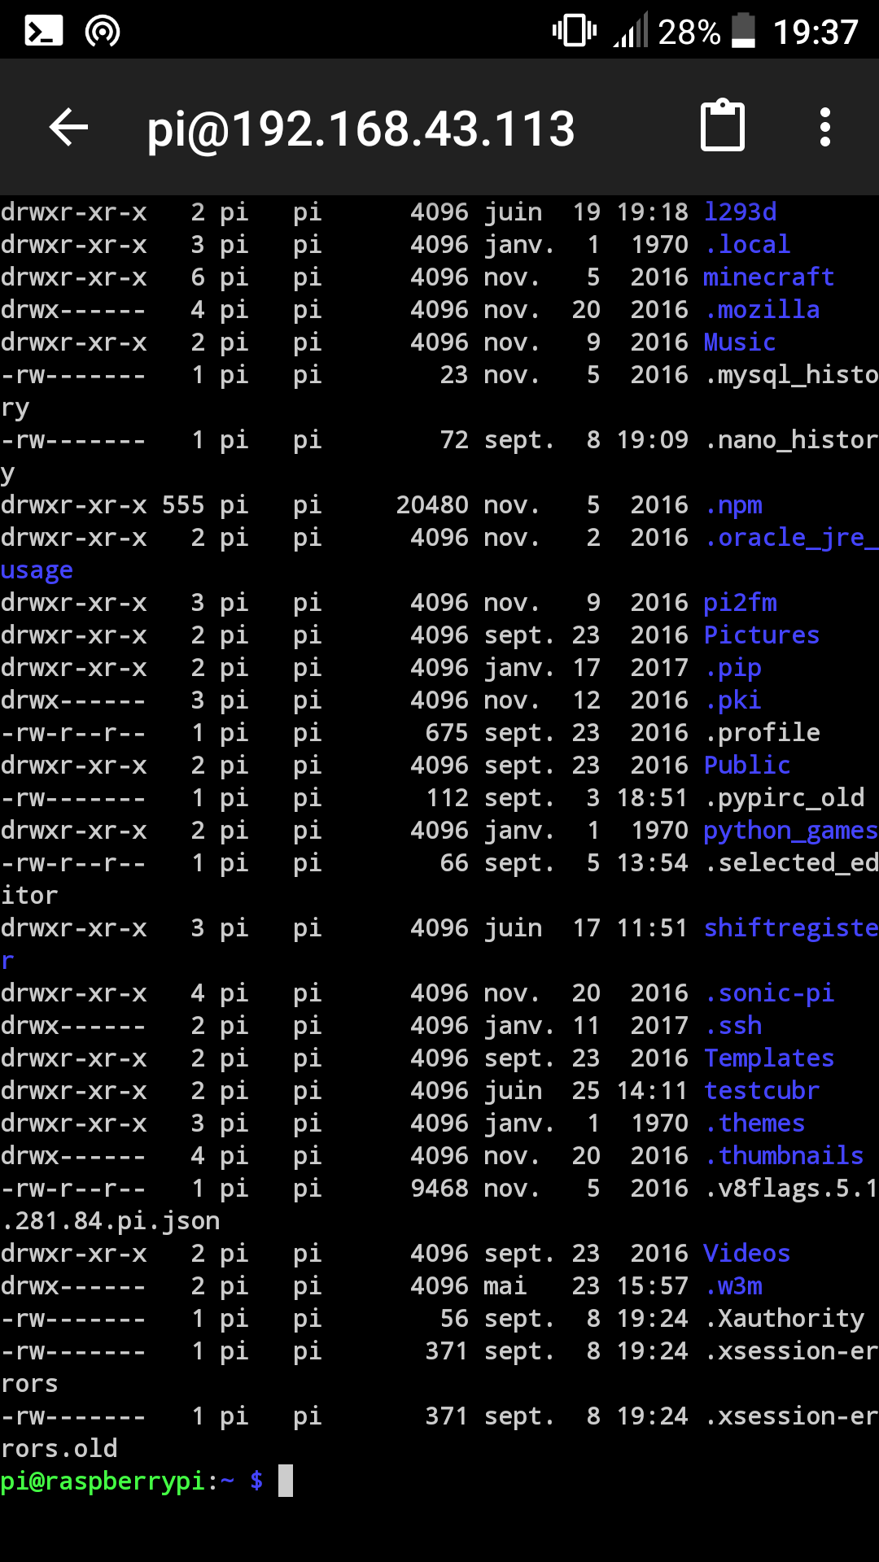Select the .themes directory name
This screenshot has height=1562, width=879.
[754, 1124]
